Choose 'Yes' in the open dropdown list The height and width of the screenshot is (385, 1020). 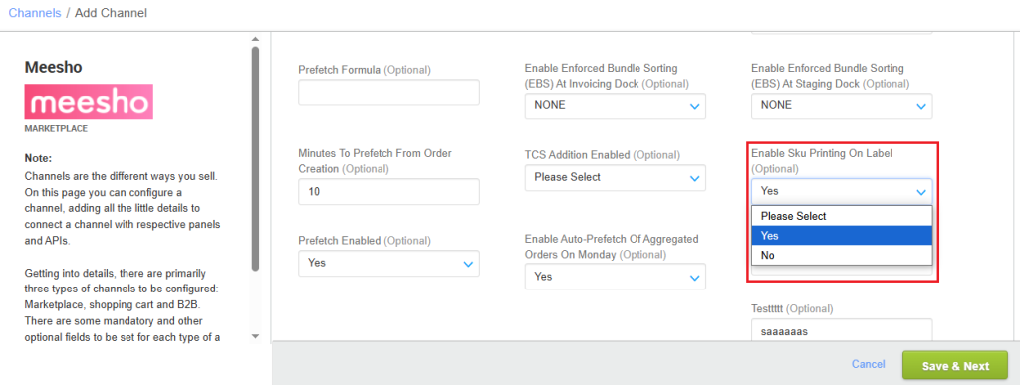pos(842,236)
